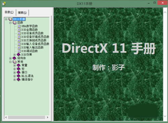The height and width of the screenshot is (123, 168).
Task: Click the book icon beside HLSL语法
Action: [18, 76]
